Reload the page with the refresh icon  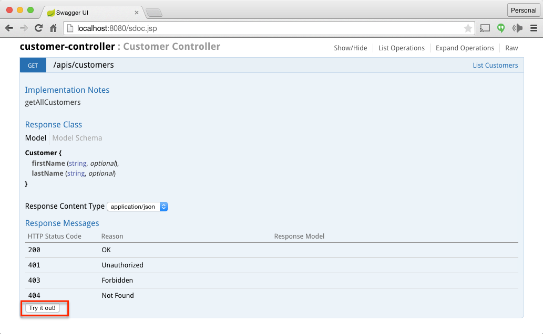tap(38, 28)
